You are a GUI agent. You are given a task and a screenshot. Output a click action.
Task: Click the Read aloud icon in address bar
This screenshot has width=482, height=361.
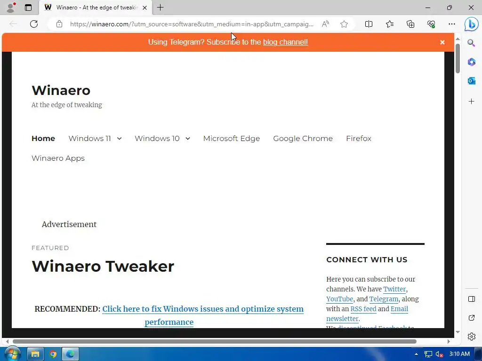[325, 24]
